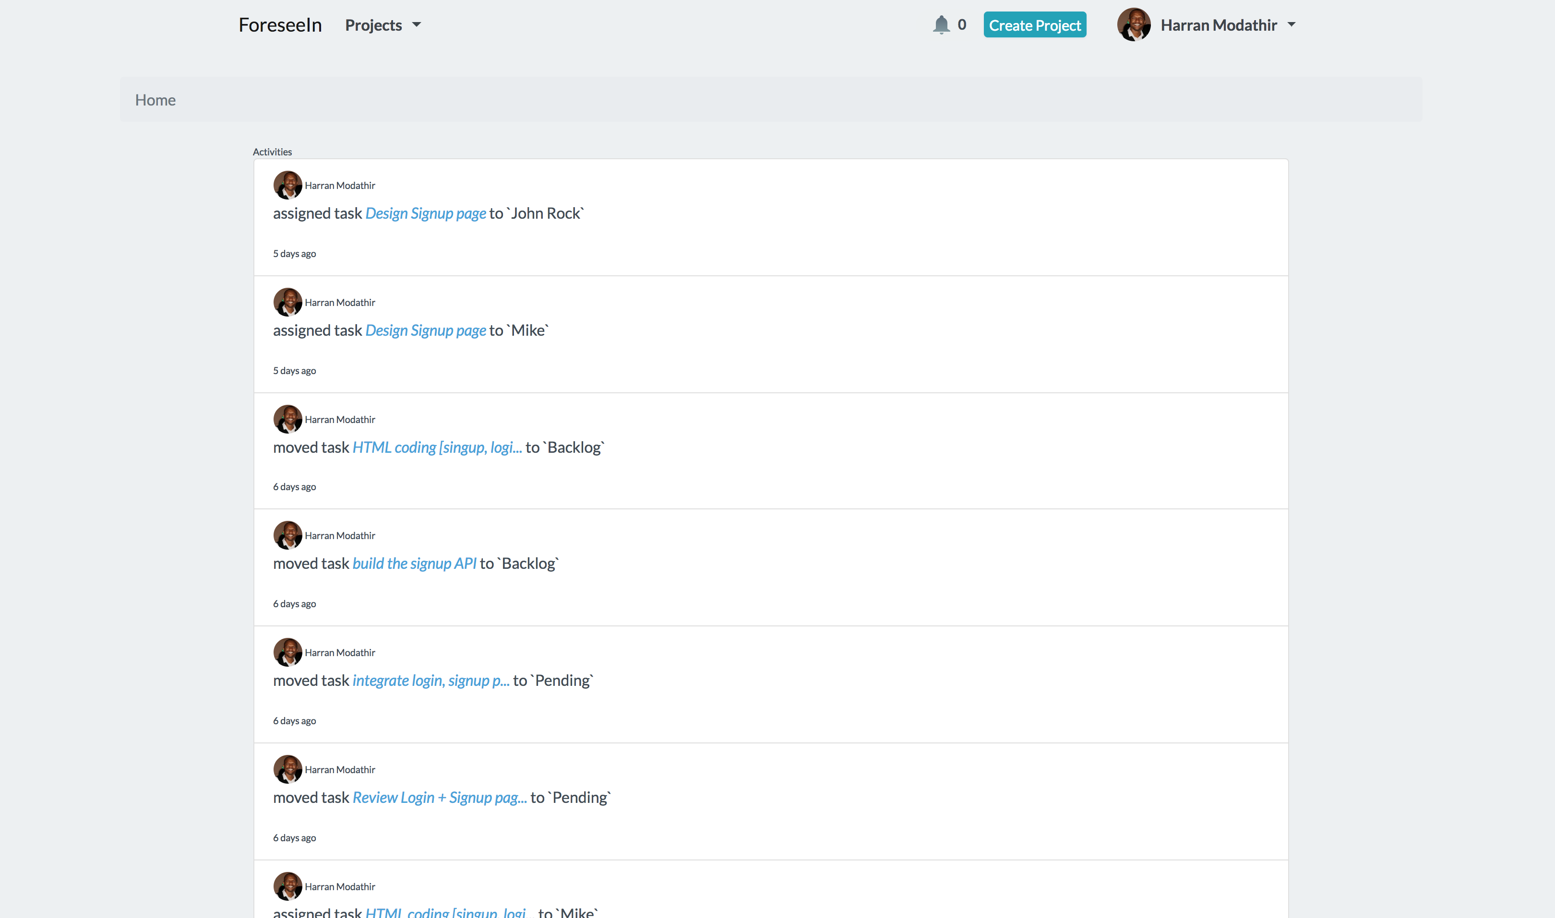Click avatar on integrate login Pending activity

click(288, 652)
